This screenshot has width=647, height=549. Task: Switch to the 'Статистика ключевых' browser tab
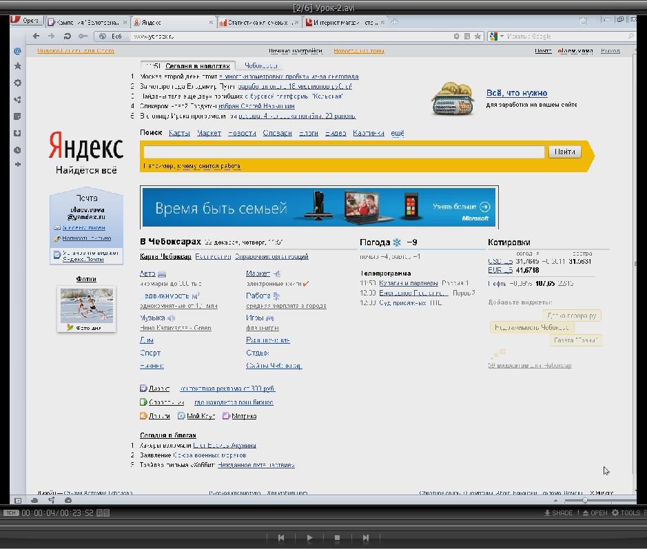pyautogui.click(x=258, y=22)
